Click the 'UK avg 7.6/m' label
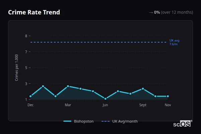This screenshot has height=134, width=201. [174, 42]
